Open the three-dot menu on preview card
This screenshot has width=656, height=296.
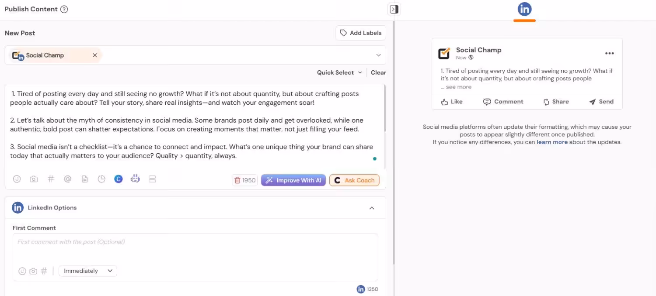tap(610, 53)
